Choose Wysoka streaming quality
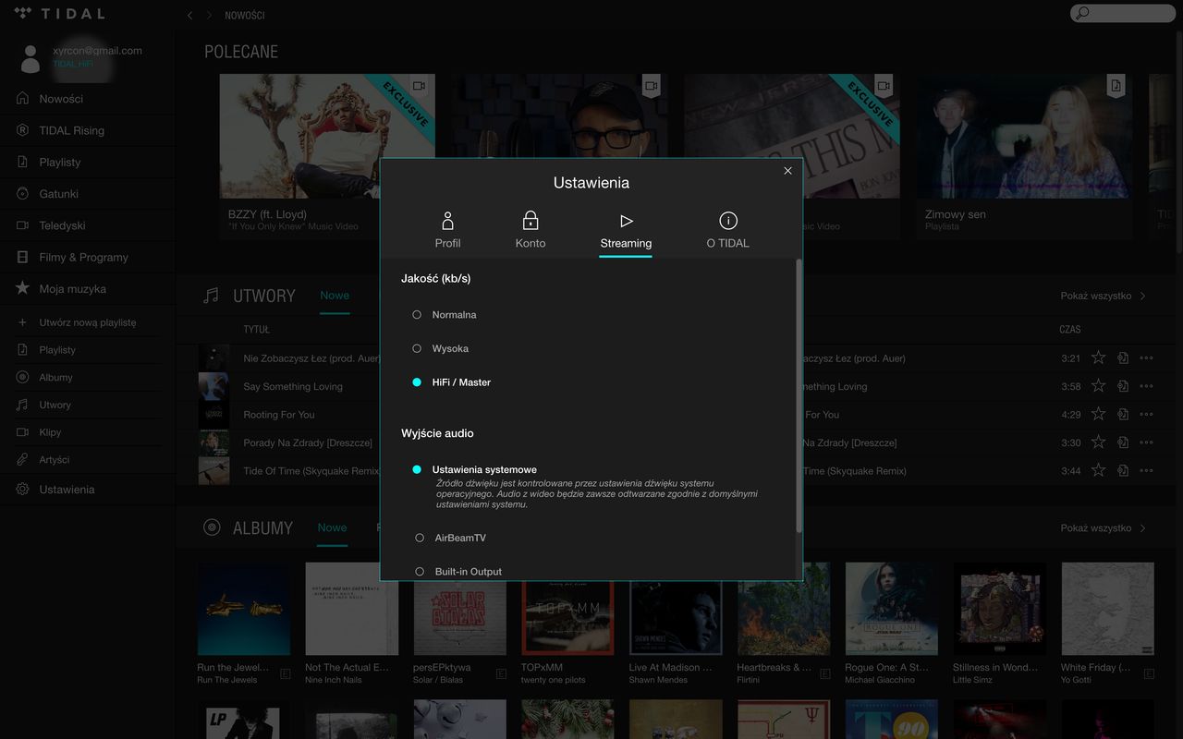Screen dimensions: 1183x739 pyautogui.click(x=441, y=348)
